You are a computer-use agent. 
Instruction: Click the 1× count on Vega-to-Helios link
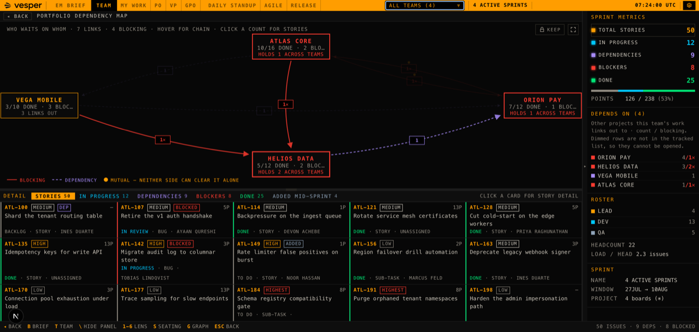[x=163, y=140]
